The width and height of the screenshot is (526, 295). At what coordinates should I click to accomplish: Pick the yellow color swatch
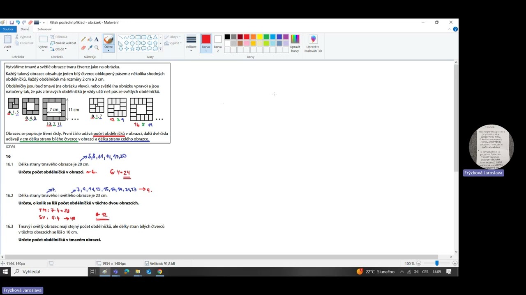click(260, 37)
